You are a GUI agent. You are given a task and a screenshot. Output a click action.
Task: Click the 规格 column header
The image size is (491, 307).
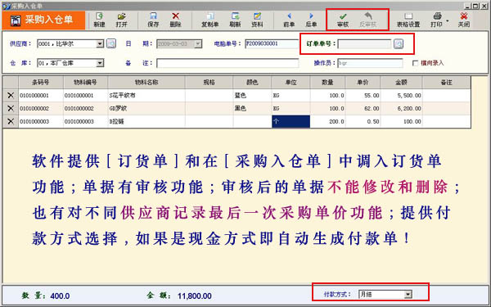click(209, 83)
